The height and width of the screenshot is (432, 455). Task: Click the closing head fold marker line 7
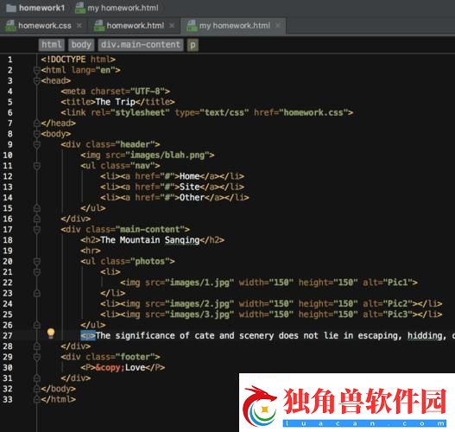point(36,123)
